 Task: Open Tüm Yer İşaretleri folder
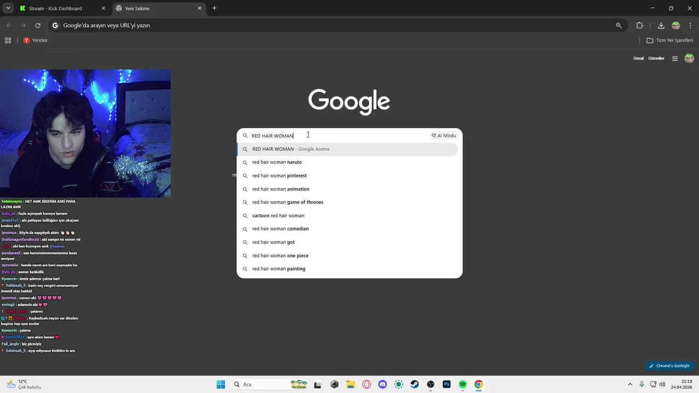tap(670, 40)
